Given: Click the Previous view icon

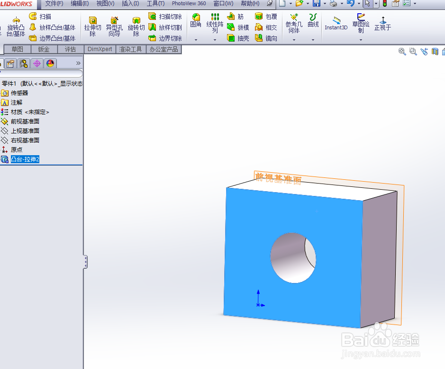Looking at the screenshot, I should pyautogui.click(x=424, y=52).
